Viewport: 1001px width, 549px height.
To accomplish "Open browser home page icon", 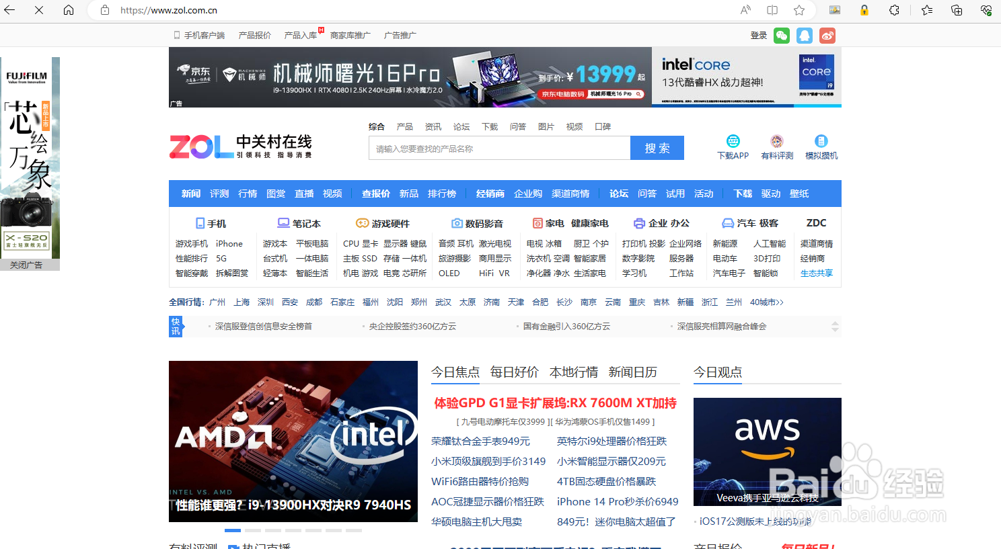I will tap(69, 10).
